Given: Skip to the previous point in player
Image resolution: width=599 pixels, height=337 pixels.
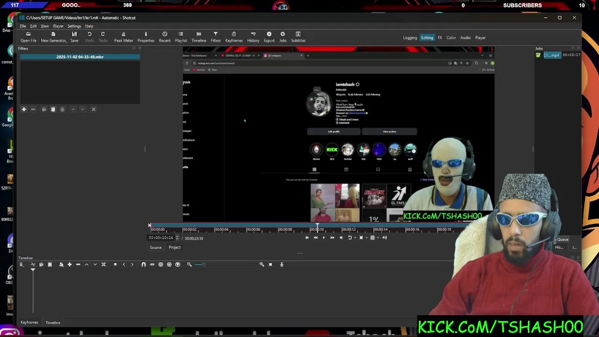Looking at the screenshot, I should tap(307, 238).
